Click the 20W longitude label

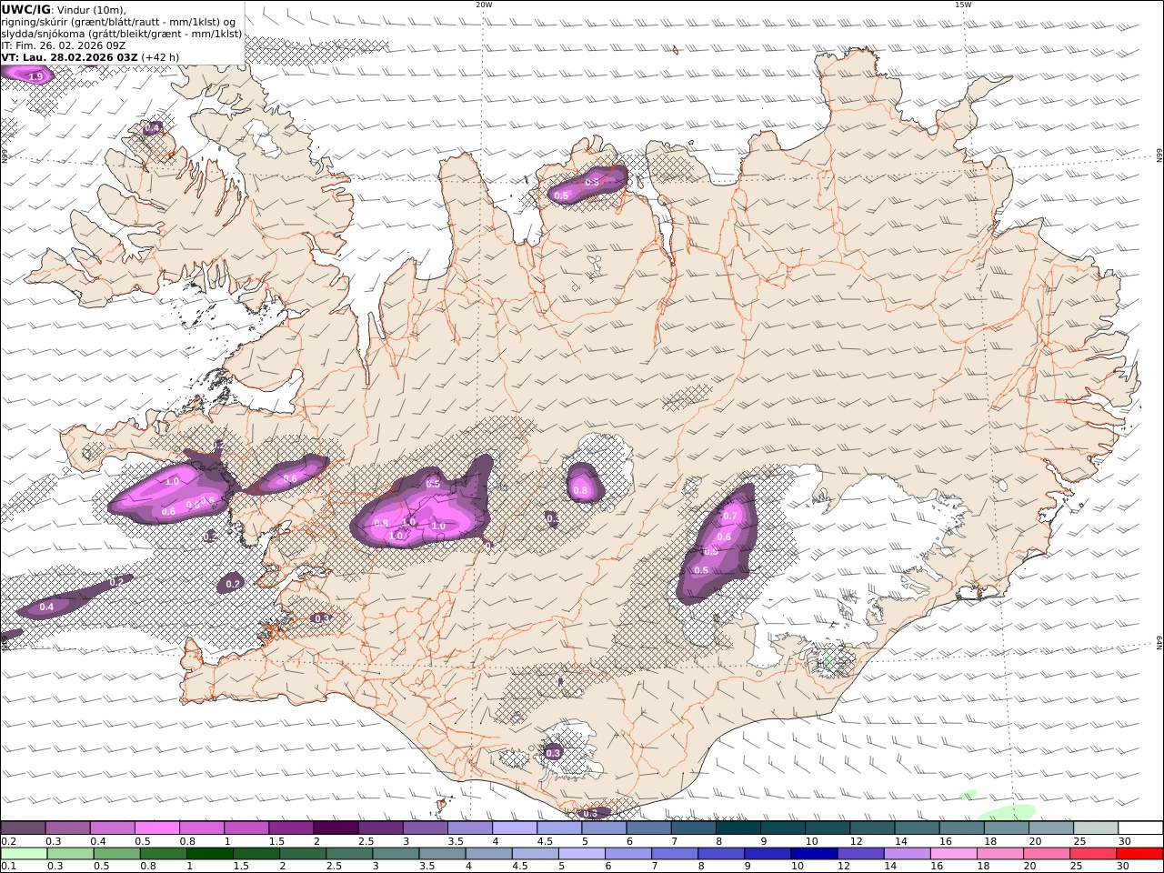pyautogui.click(x=484, y=5)
